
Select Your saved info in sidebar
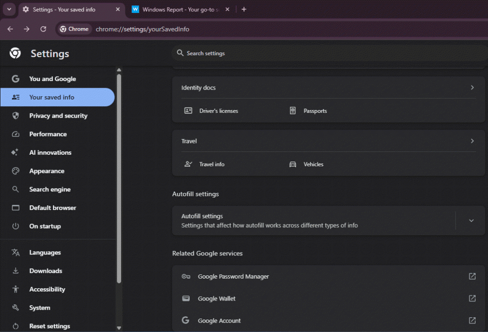click(58, 97)
